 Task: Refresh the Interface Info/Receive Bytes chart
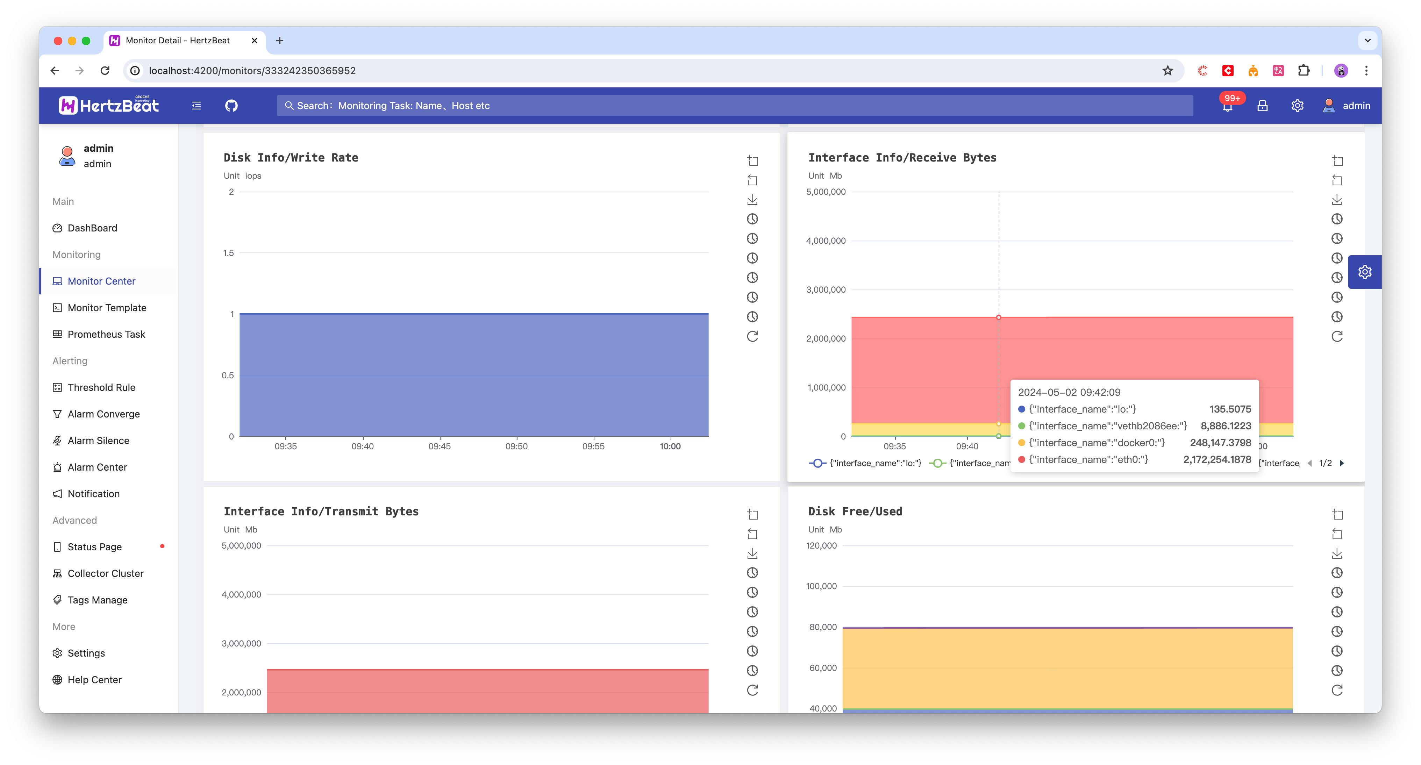point(1337,336)
